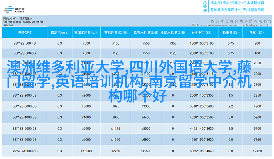Click the ≤125 steam consumption value

[116, 53]
